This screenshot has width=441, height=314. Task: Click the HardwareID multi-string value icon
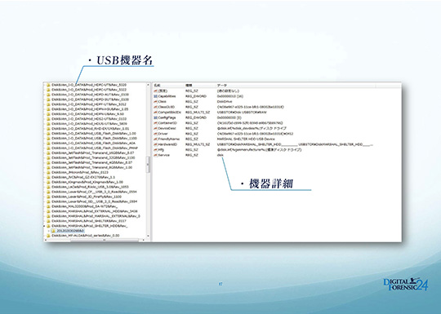155,144
